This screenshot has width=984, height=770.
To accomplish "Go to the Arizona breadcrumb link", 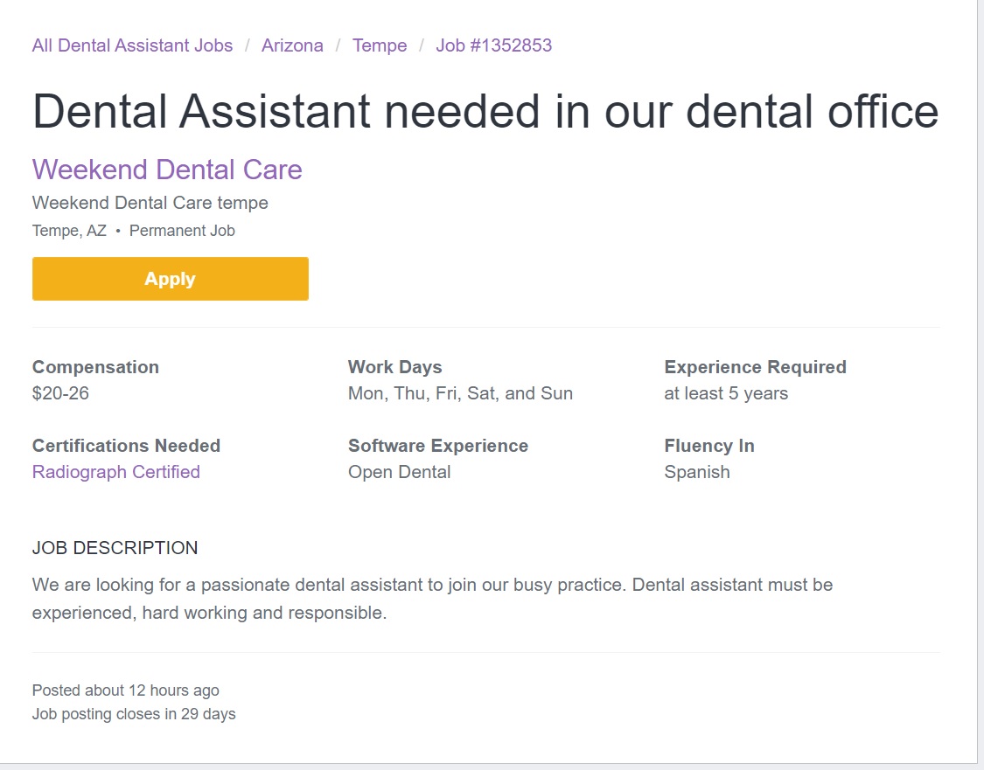I will point(292,45).
